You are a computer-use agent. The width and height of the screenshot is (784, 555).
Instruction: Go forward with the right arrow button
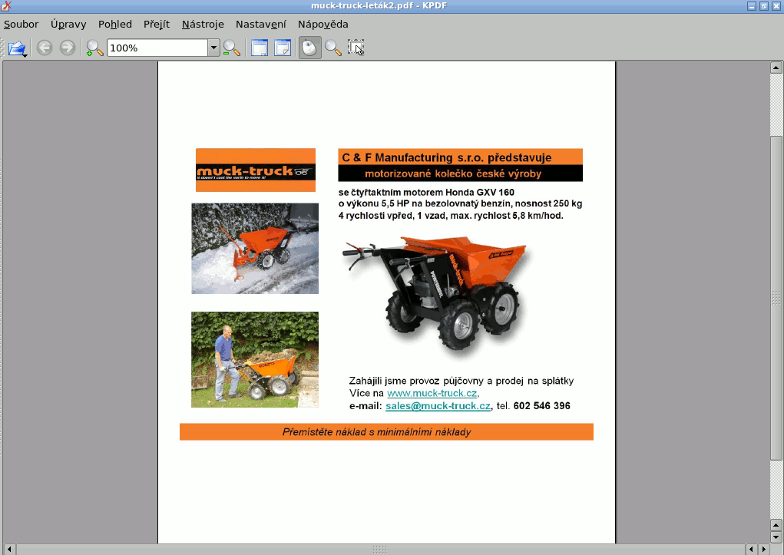[x=67, y=48]
